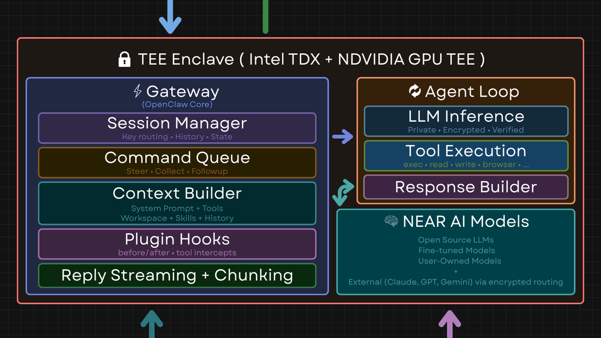This screenshot has width=601, height=338.
Task: Select the Response Builder block
Action: (x=466, y=187)
